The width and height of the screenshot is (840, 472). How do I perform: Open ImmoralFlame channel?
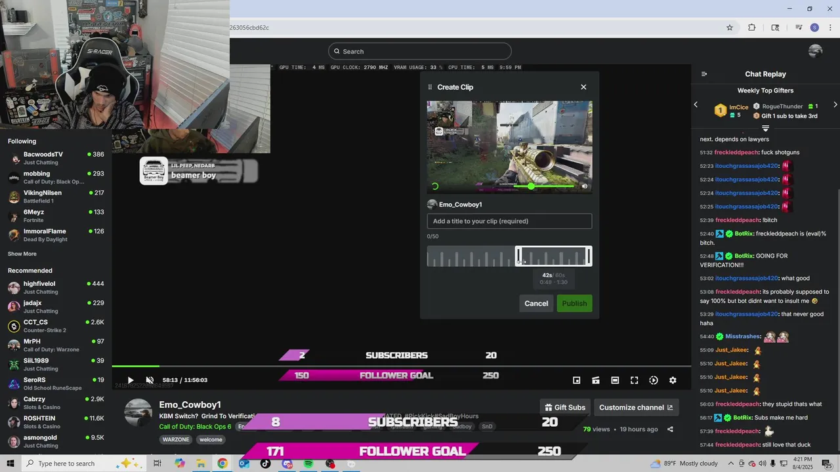tap(56, 235)
